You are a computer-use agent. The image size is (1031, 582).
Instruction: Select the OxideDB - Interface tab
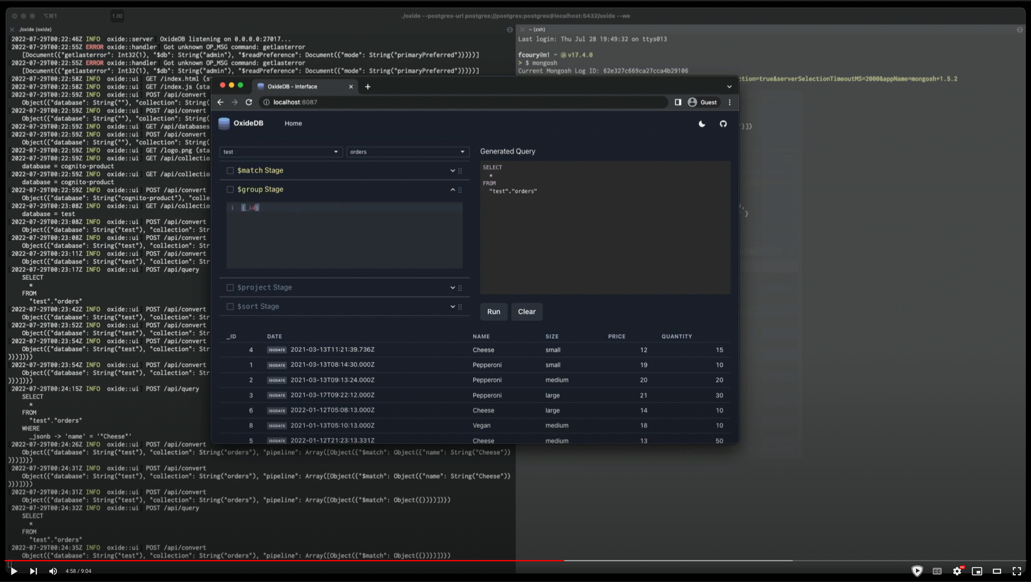pyautogui.click(x=292, y=87)
